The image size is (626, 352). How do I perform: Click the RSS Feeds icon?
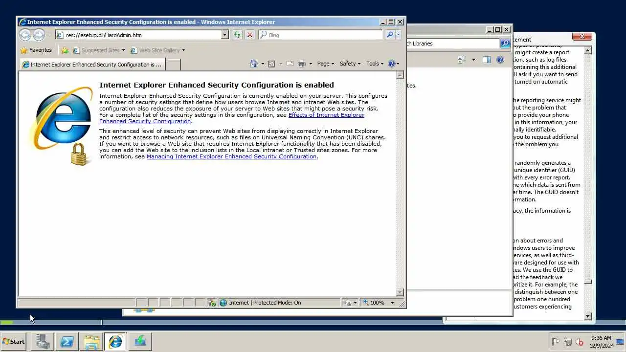click(x=271, y=64)
